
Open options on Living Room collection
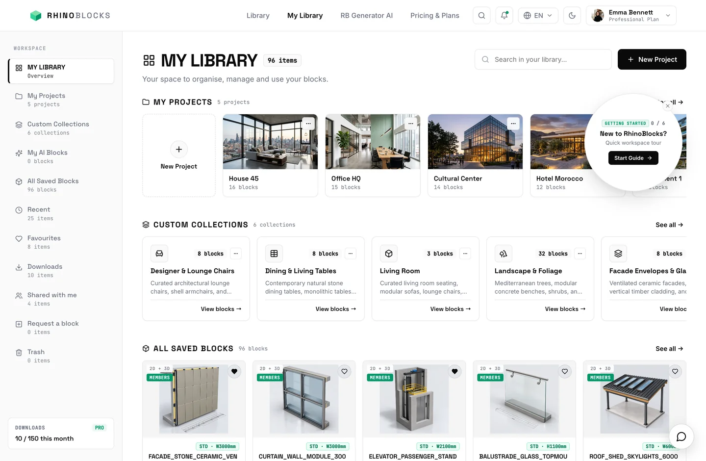click(465, 254)
